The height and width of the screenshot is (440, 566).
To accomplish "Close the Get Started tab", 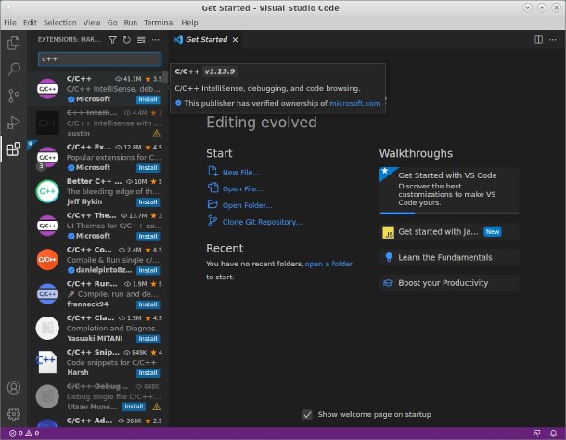I will tap(235, 39).
